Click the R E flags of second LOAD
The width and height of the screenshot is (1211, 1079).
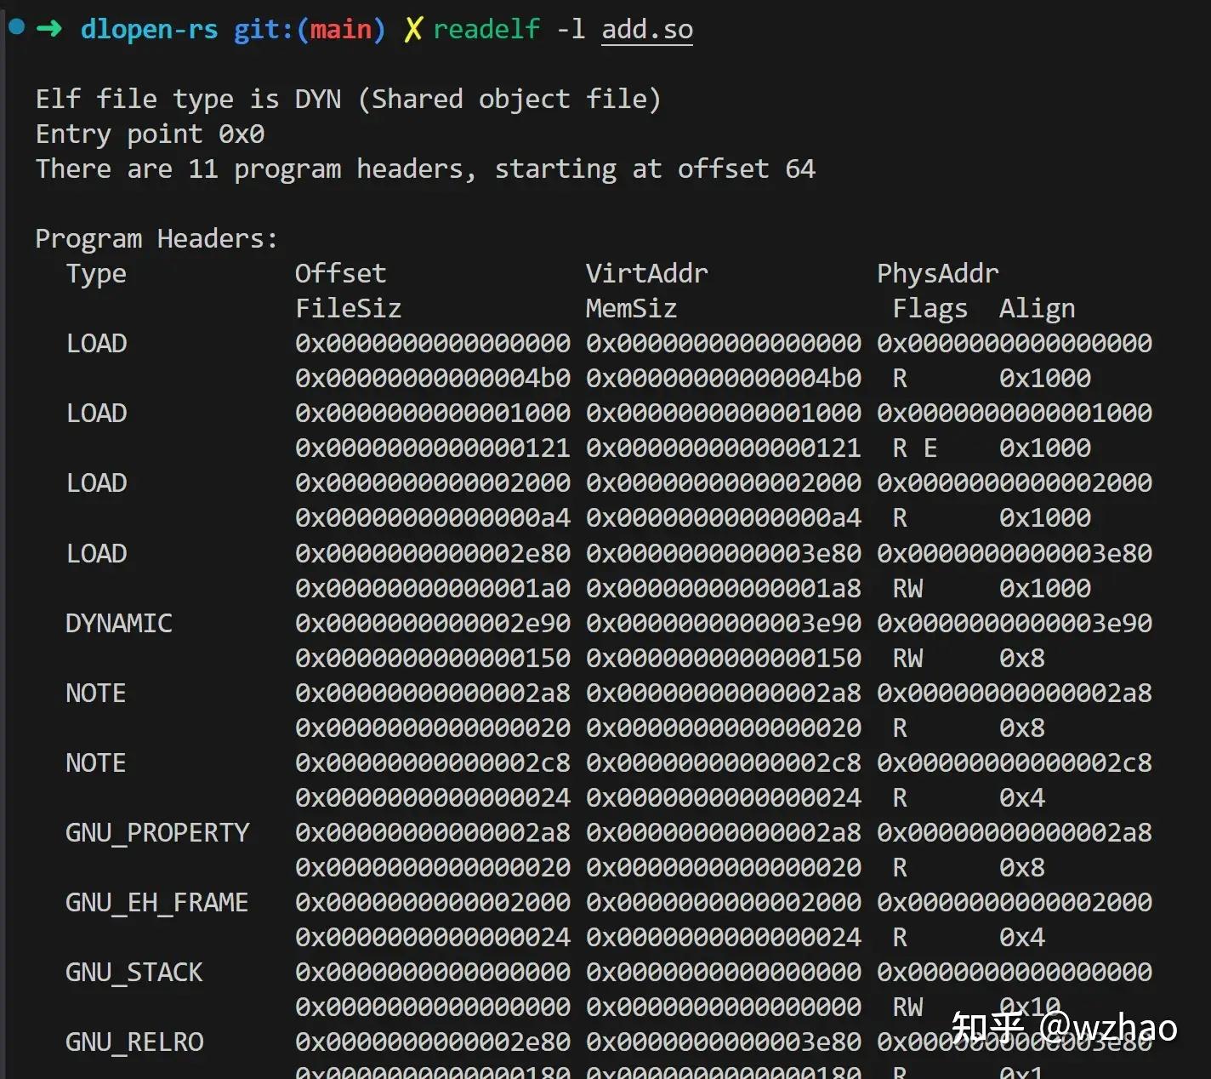click(x=915, y=448)
